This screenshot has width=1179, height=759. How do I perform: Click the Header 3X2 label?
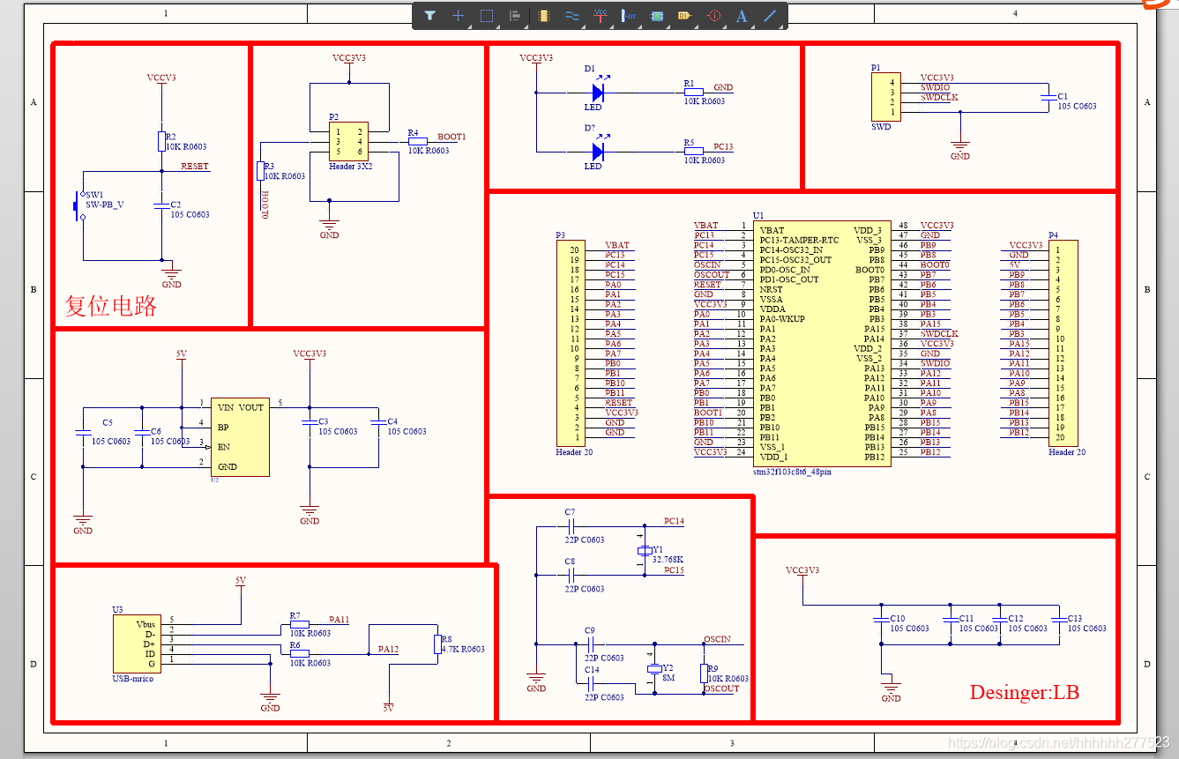coord(351,167)
